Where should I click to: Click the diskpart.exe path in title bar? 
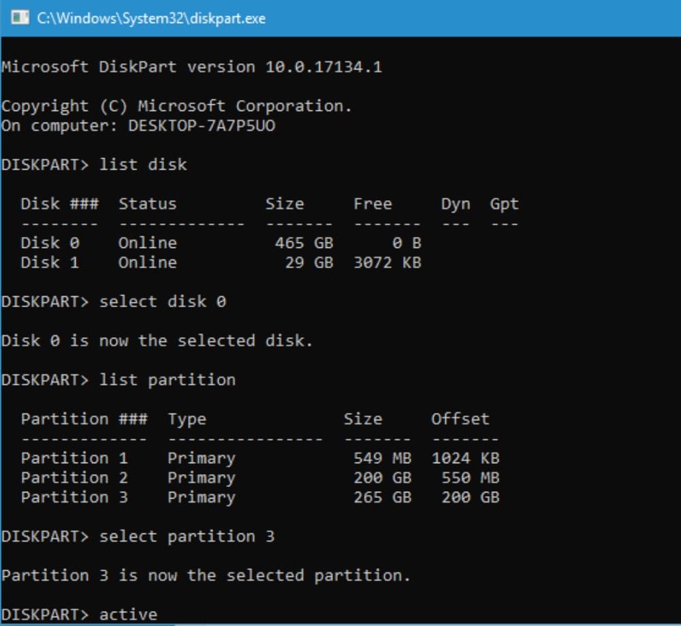[x=151, y=18]
